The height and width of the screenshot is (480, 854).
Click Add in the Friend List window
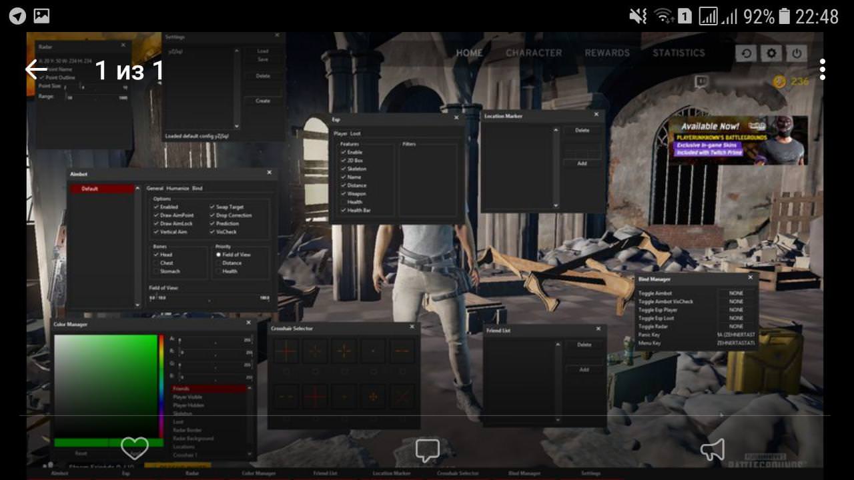(x=584, y=369)
